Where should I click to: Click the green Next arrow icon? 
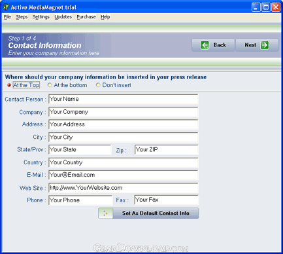[265, 45]
